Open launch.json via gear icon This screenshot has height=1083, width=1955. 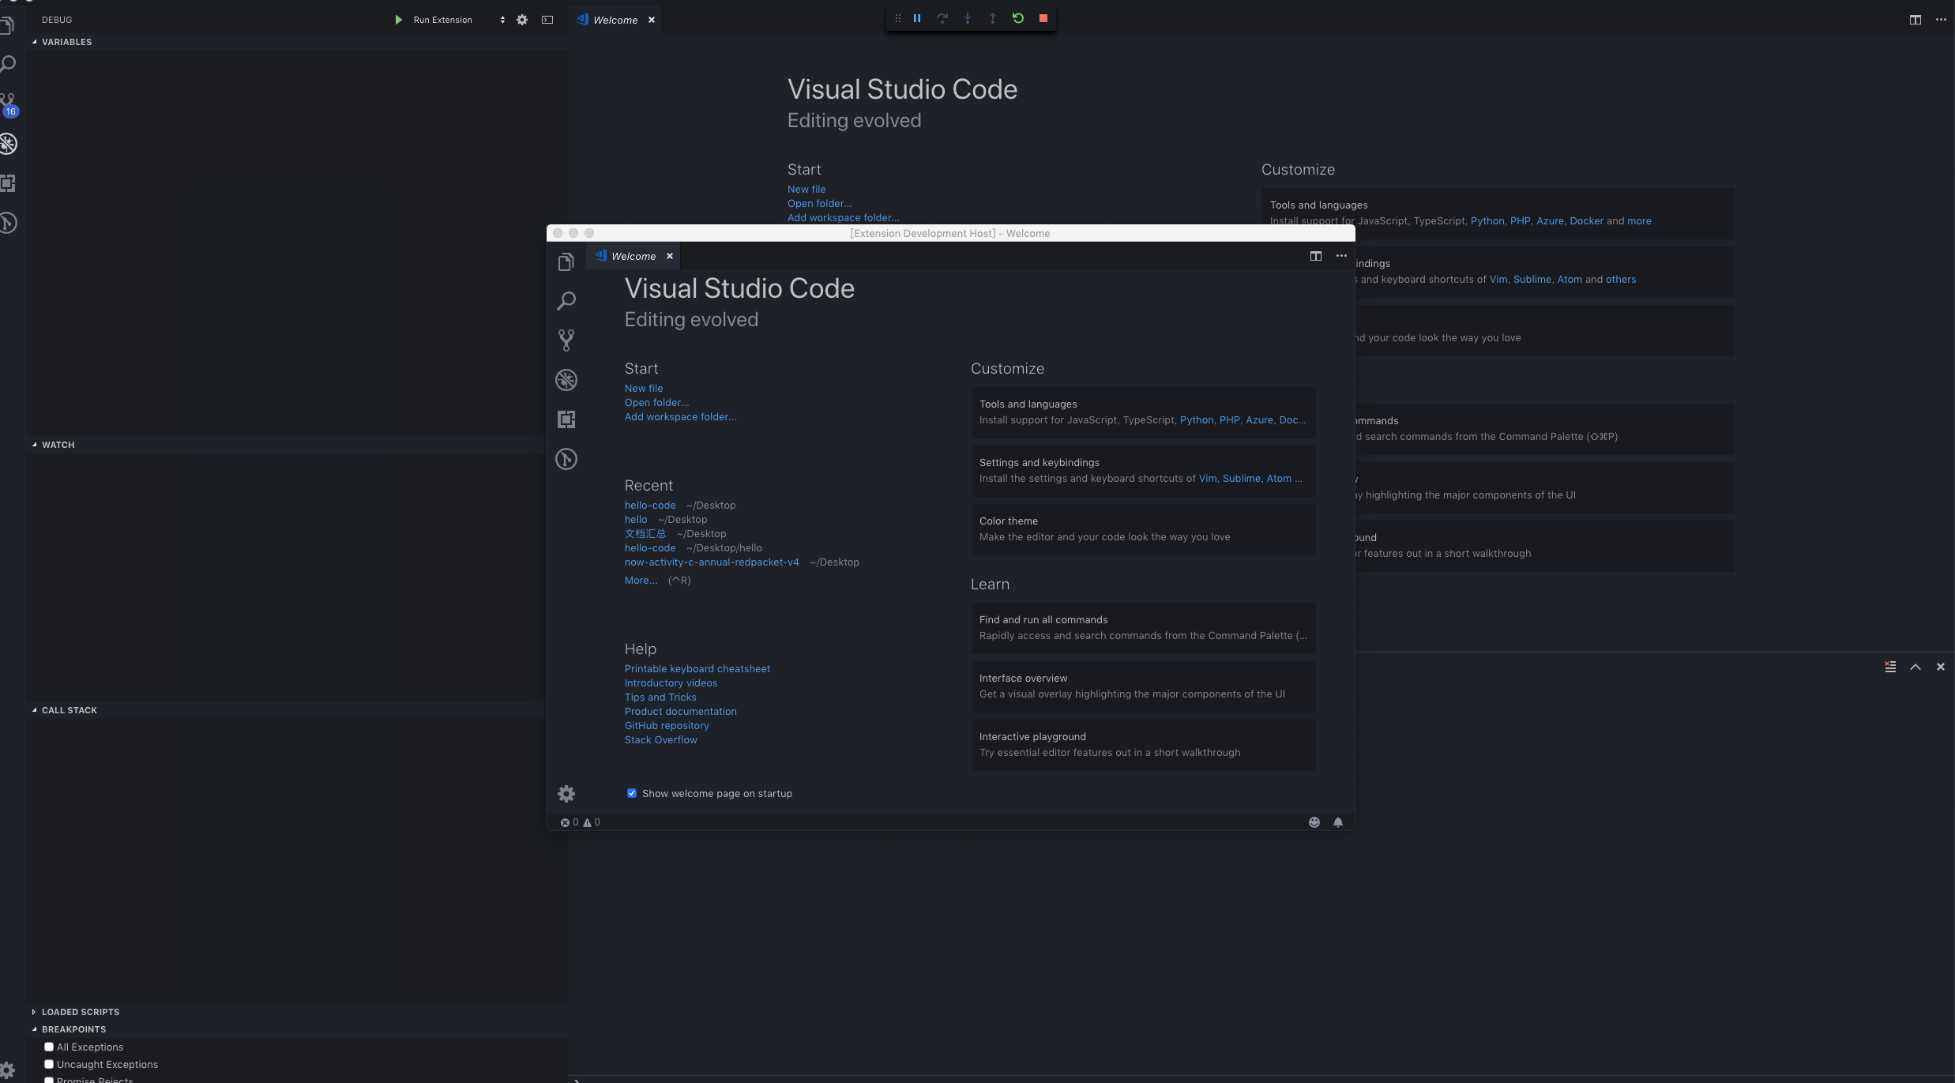point(522,20)
